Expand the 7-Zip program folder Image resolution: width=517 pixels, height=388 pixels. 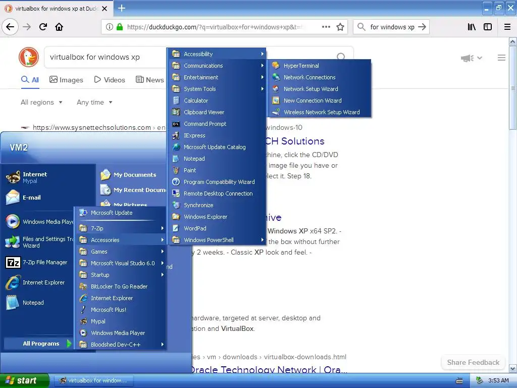121,228
